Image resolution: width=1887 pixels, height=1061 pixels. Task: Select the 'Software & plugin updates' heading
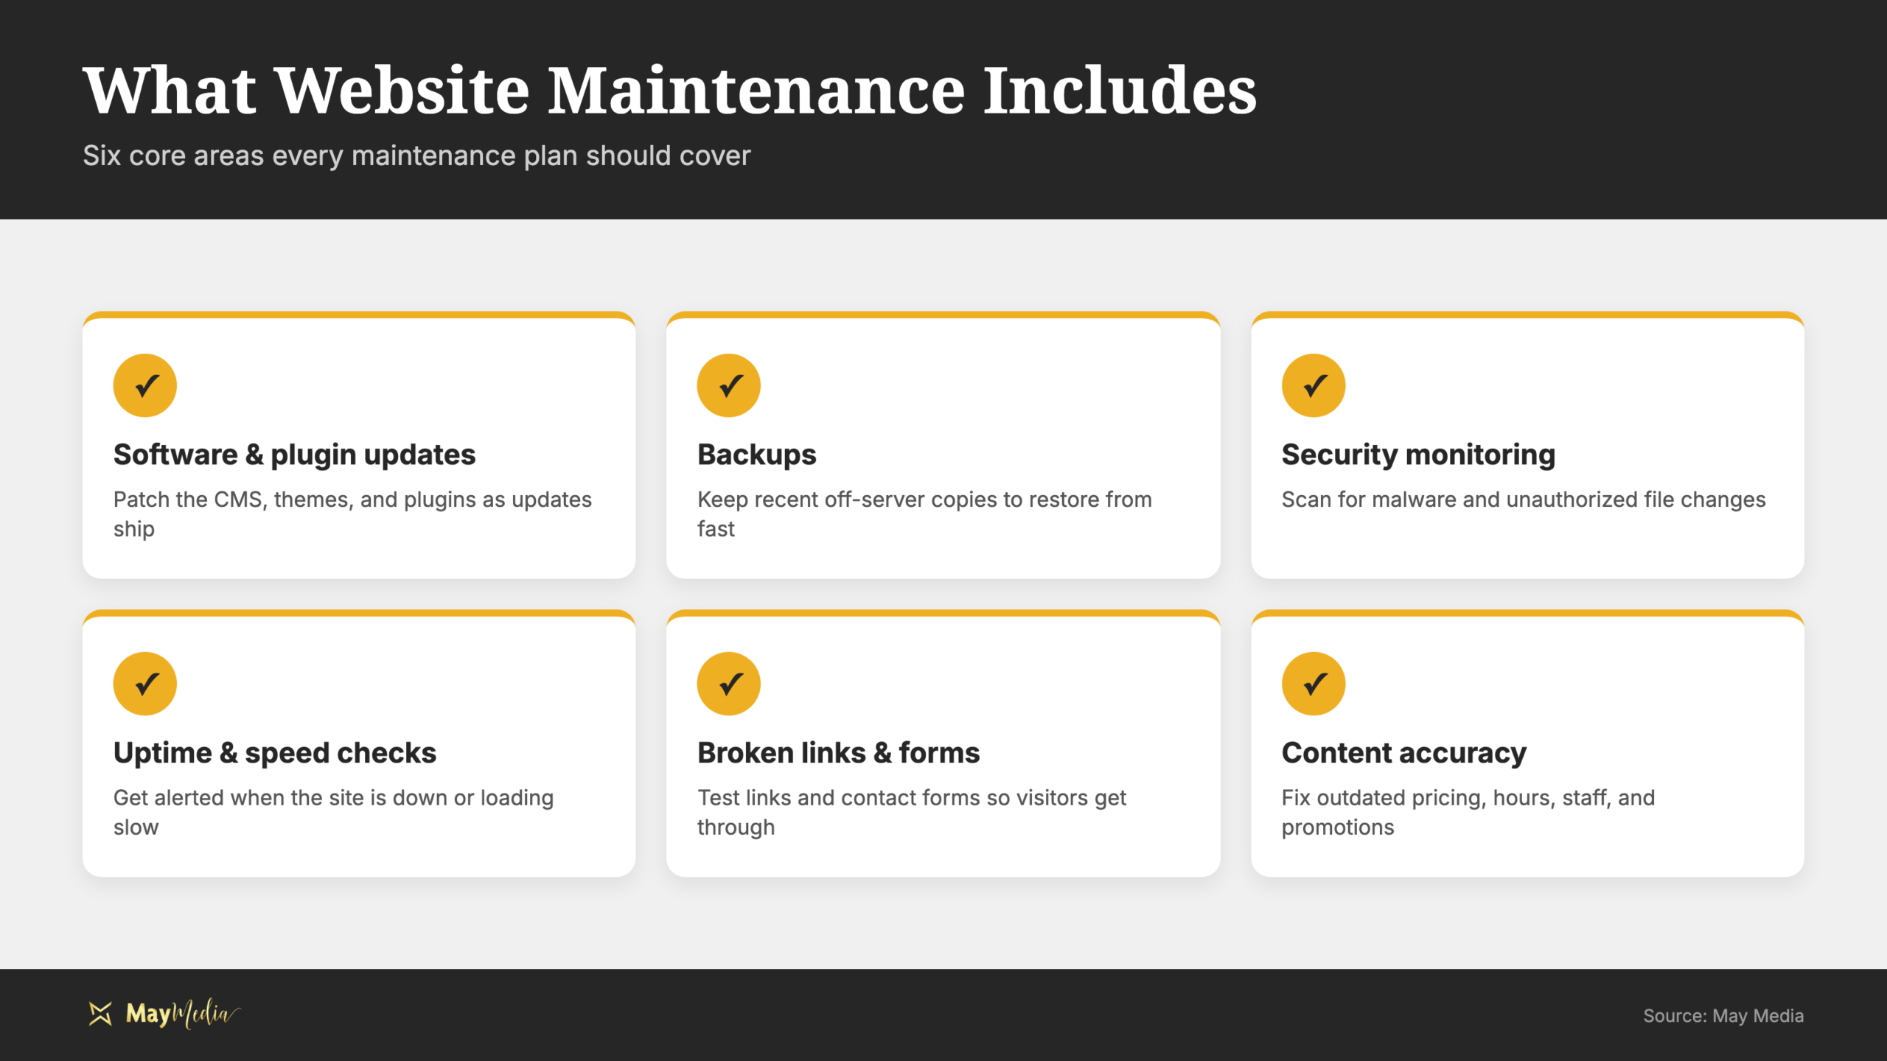click(x=294, y=455)
